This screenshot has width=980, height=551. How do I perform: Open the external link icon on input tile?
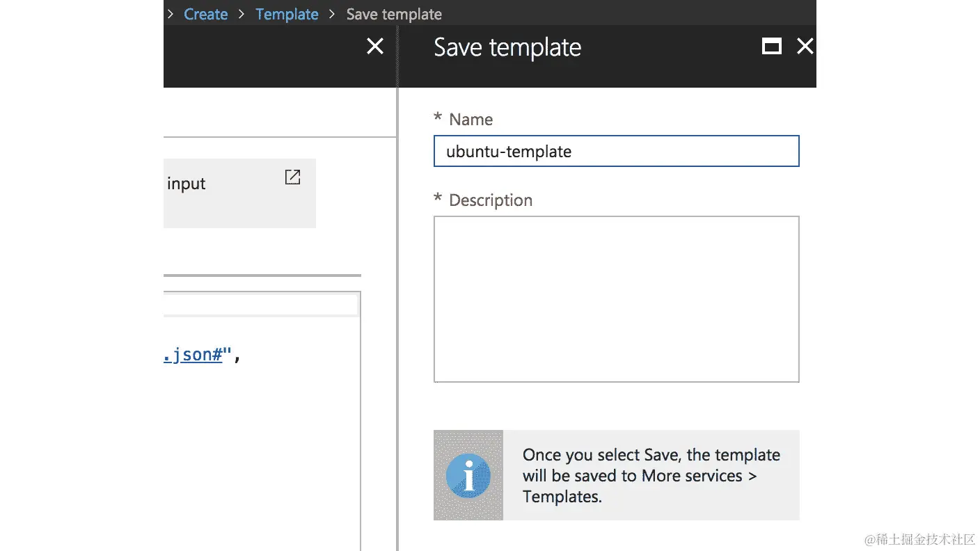pyautogui.click(x=293, y=177)
